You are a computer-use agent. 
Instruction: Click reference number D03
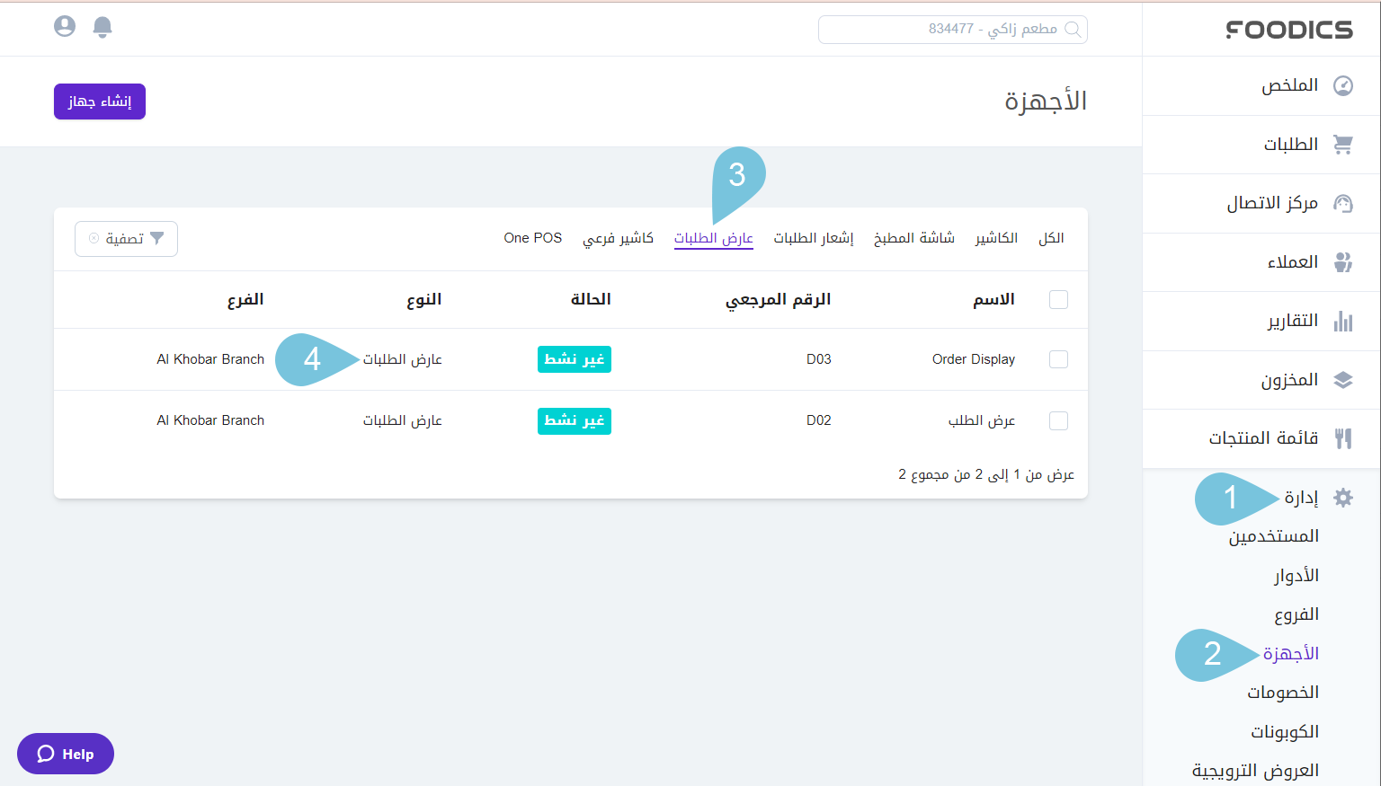(x=819, y=359)
